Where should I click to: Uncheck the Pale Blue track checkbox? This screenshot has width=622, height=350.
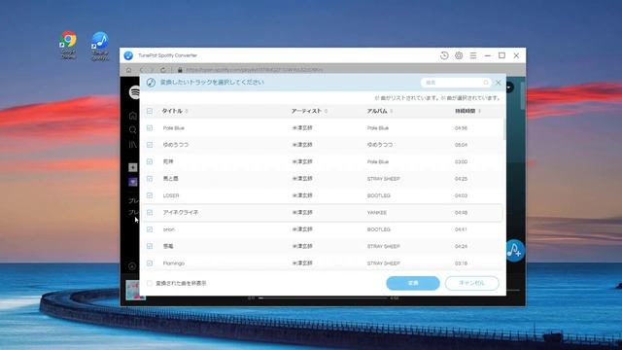coord(150,127)
